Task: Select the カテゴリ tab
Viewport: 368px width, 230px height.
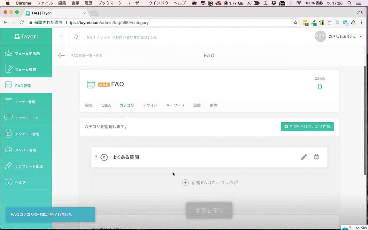Action: (127, 105)
